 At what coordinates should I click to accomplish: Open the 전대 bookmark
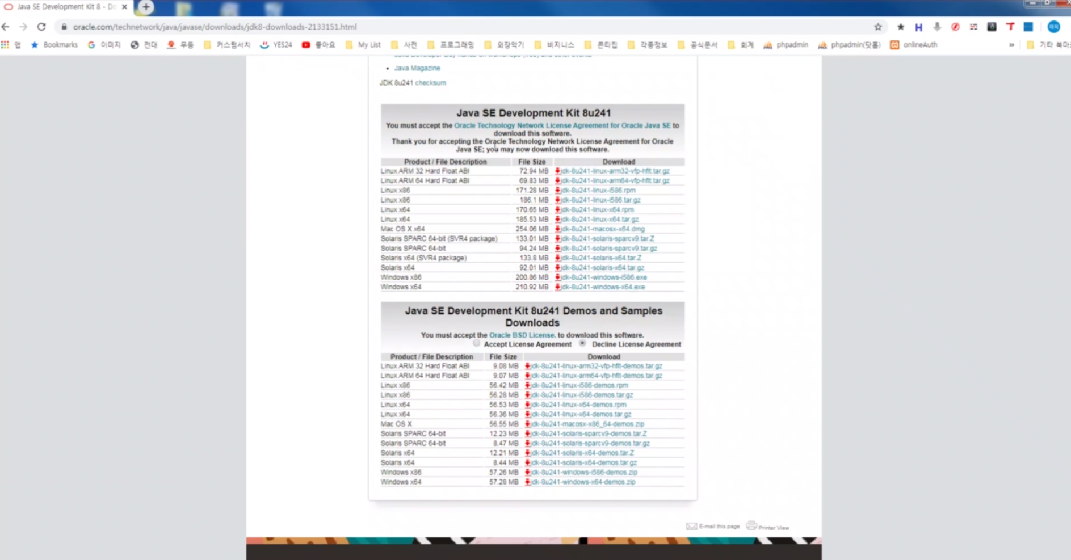[144, 45]
